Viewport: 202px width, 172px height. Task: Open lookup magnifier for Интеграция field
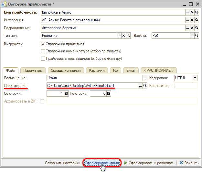[197, 20]
